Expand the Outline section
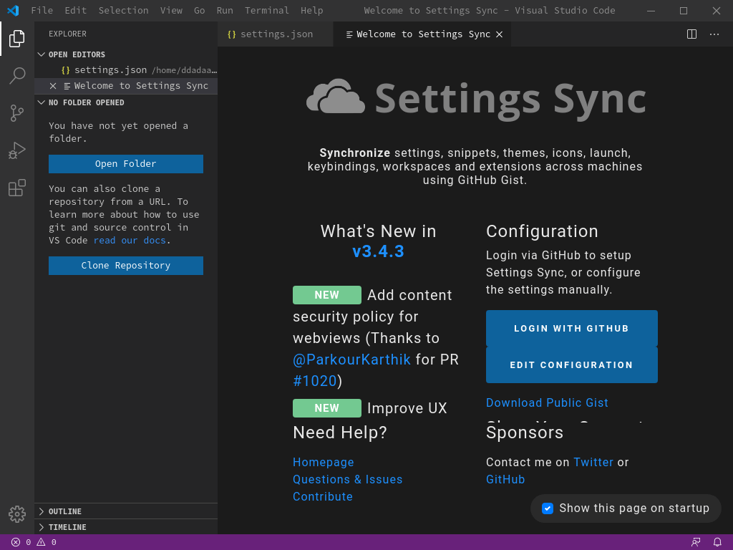The image size is (733, 550). click(x=65, y=511)
